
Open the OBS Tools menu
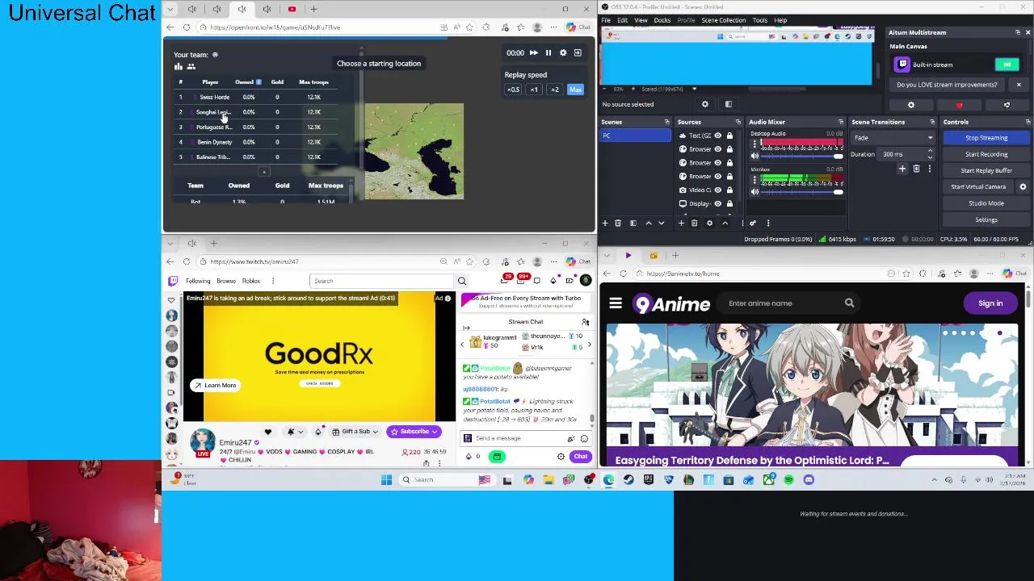pos(759,20)
